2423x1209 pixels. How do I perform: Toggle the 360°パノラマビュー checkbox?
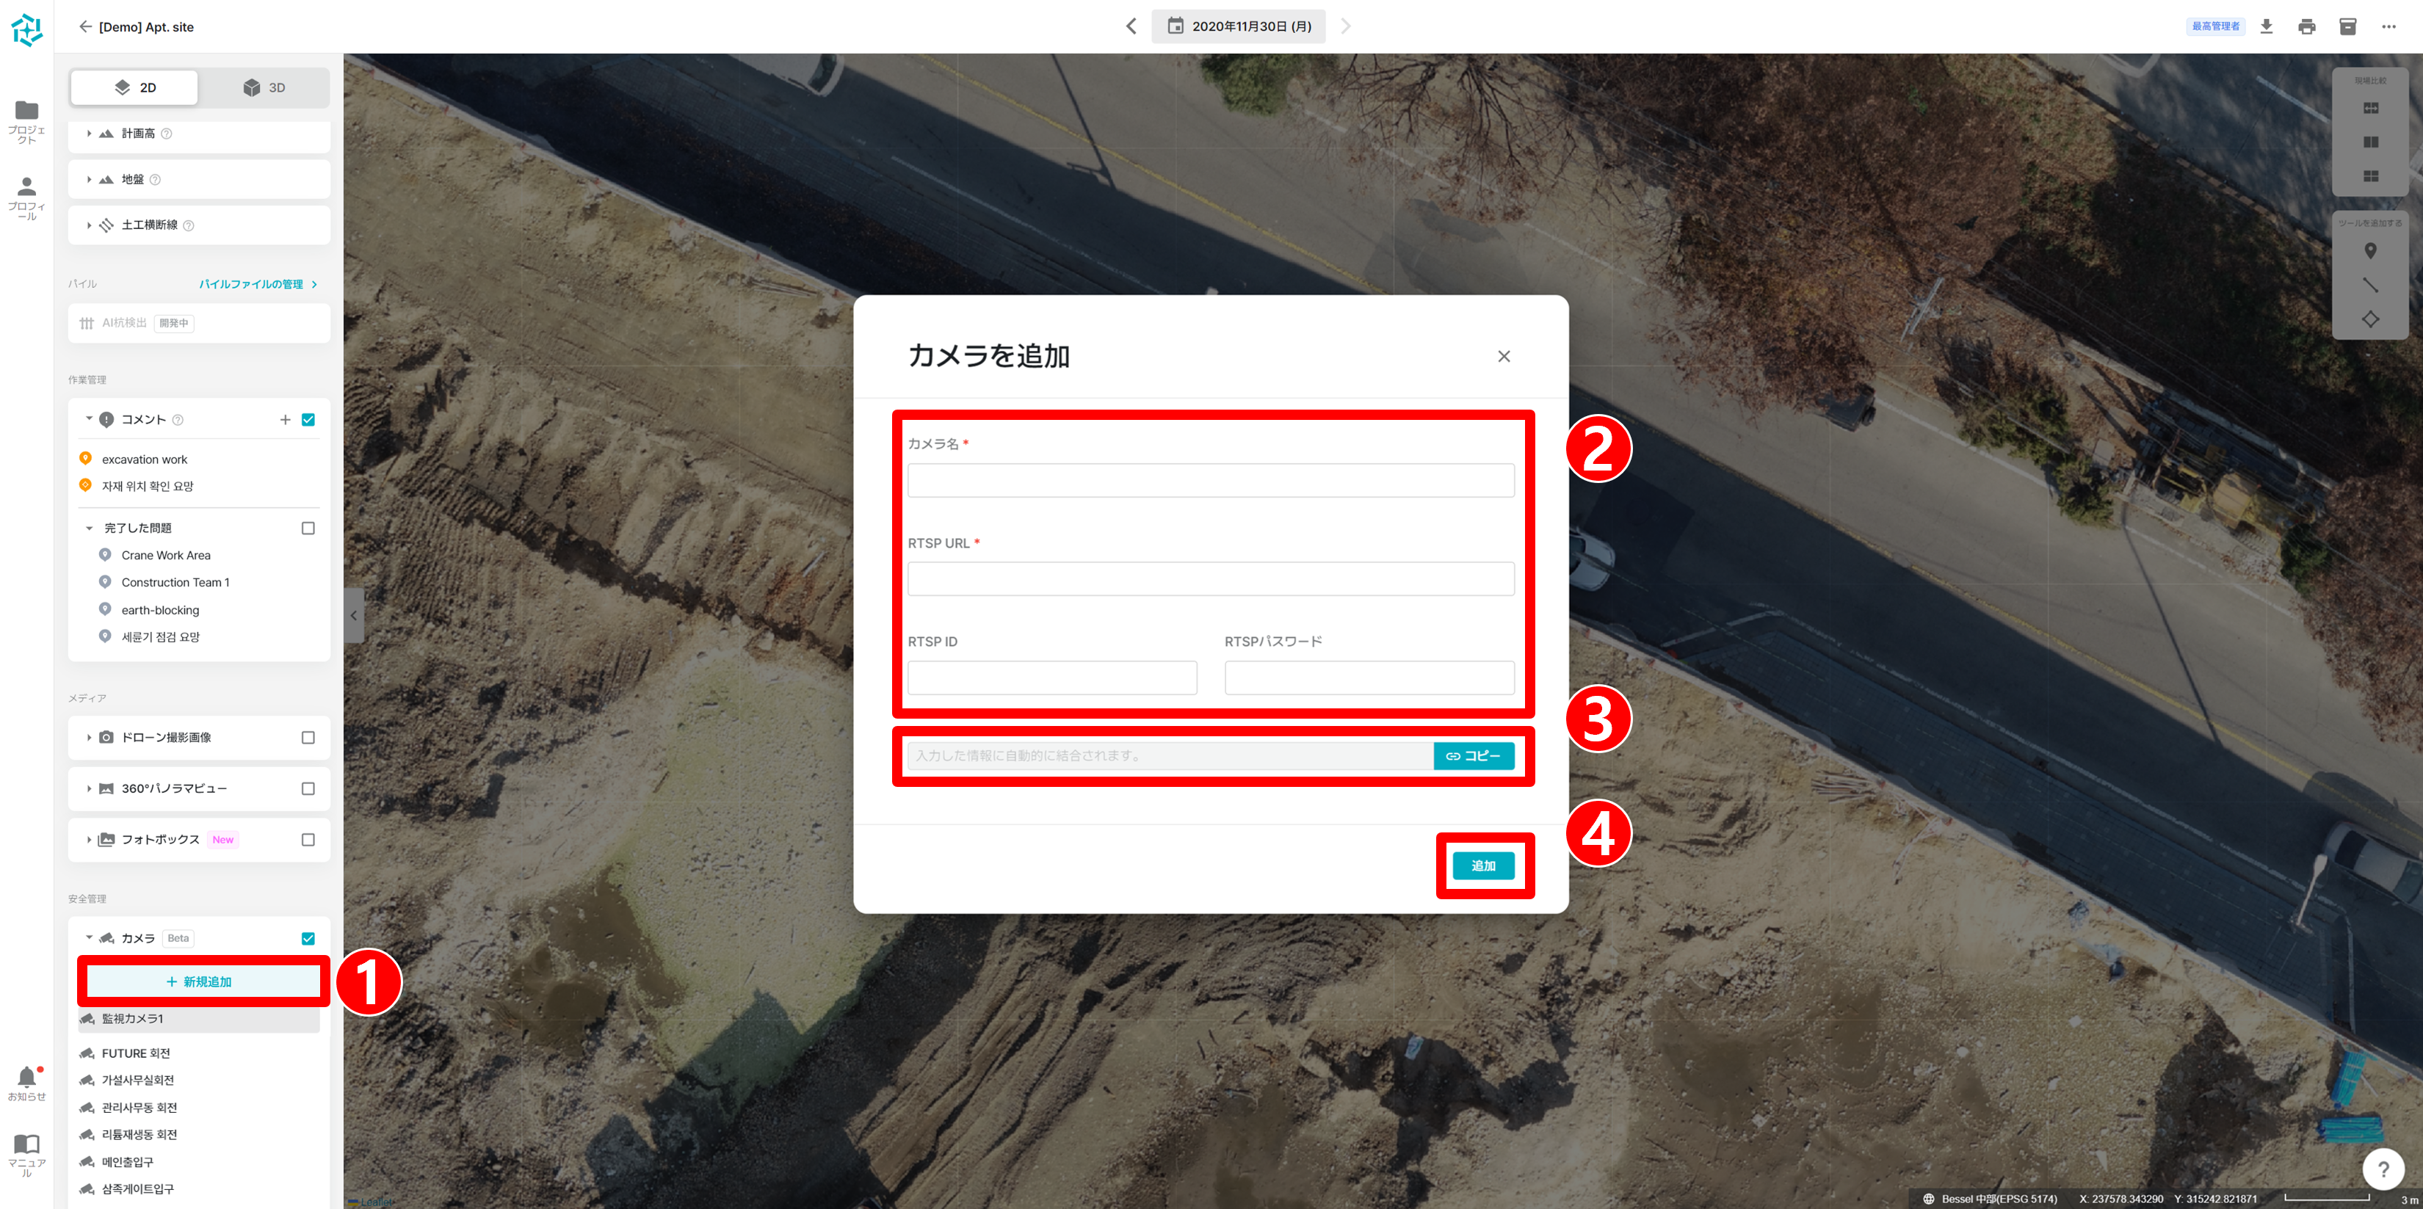(x=308, y=788)
